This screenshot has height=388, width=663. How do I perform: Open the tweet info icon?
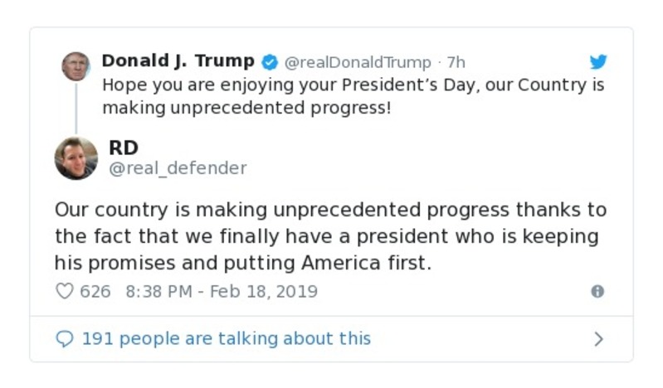click(x=597, y=292)
